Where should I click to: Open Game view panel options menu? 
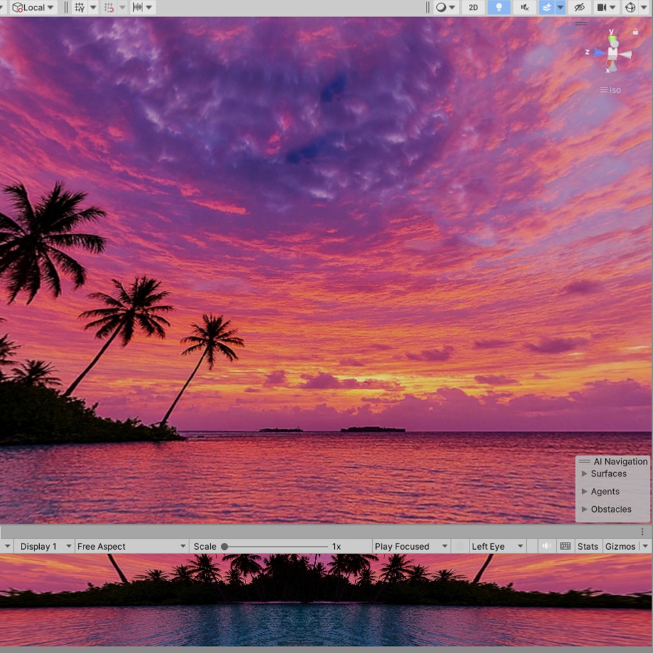(x=642, y=532)
